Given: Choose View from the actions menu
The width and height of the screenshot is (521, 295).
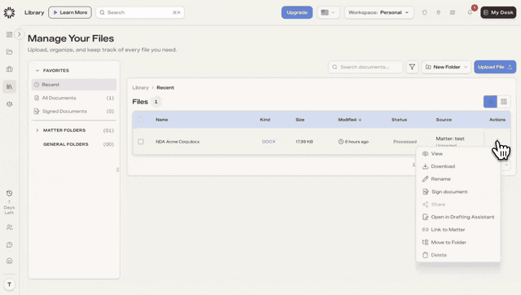Looking at the screenshot, I should click(x=458, y=154).
